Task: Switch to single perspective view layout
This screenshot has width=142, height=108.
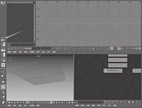Action: (3, 65)
